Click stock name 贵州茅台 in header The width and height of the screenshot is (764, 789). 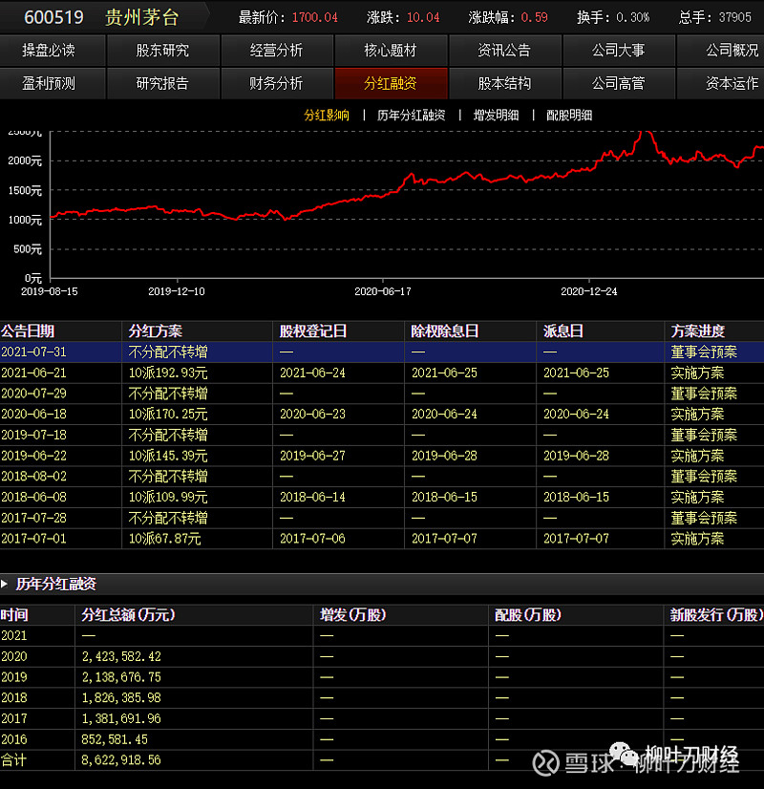tap(142, 17)
